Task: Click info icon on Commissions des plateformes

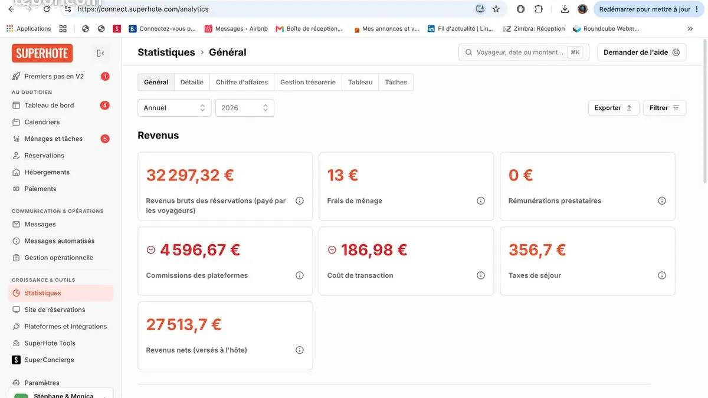Action: coord(300,275)
